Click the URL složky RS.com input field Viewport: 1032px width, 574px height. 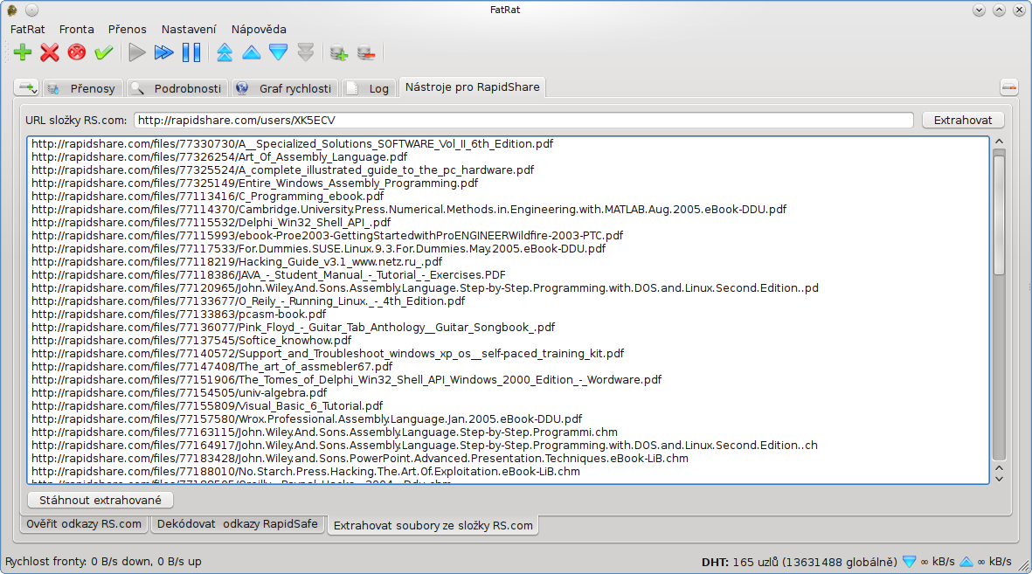[x=523, y=120]
